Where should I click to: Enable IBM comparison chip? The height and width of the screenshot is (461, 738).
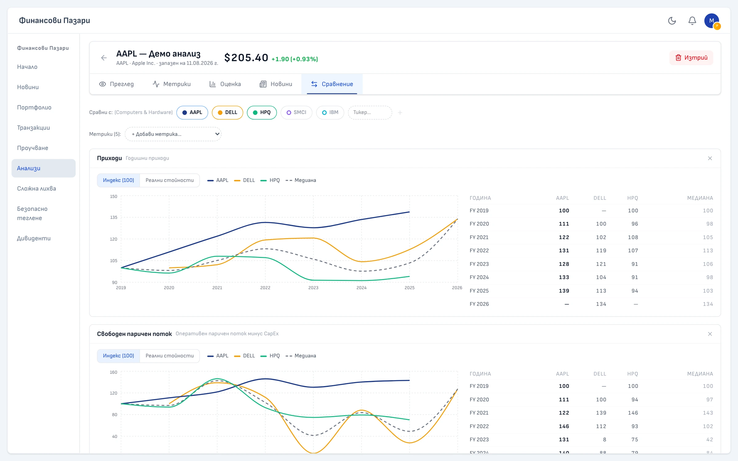[330, 112]
